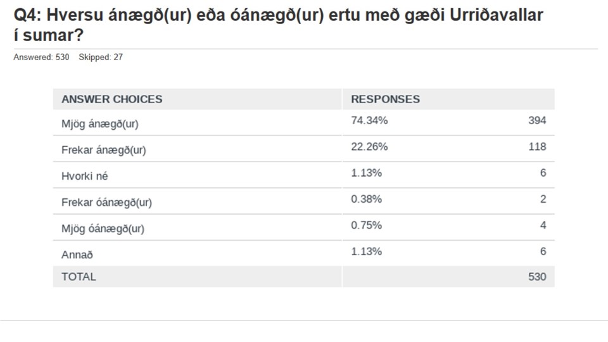
Task: Click the Frekar ánægð(ur) answer row
Action: (303, 149)
